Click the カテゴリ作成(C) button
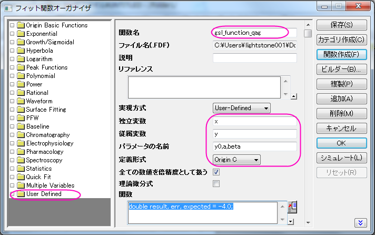The height and width of the screenshot is (235, 375). pos(341,40)
